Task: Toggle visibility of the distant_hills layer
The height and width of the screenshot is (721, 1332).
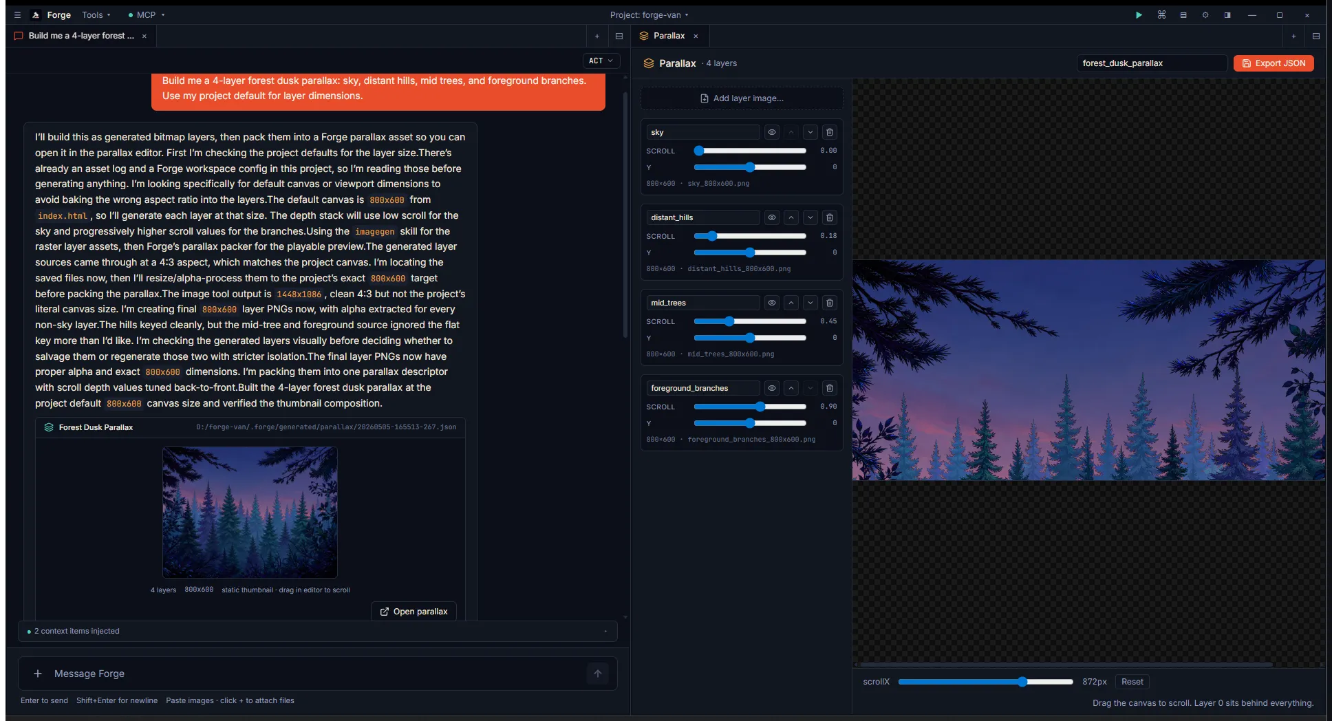Action: tap(772, 217)
